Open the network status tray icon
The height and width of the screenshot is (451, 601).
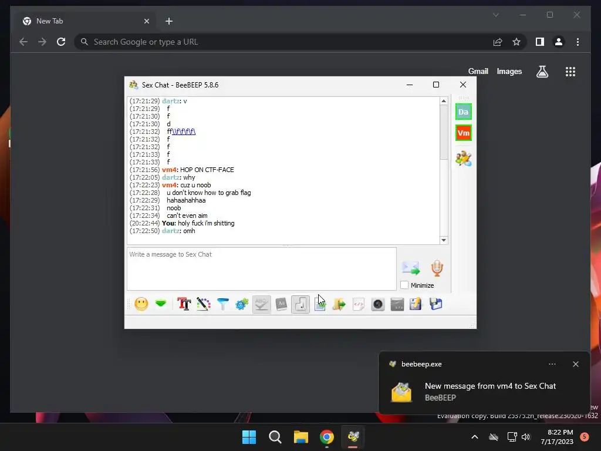(512, 437)
